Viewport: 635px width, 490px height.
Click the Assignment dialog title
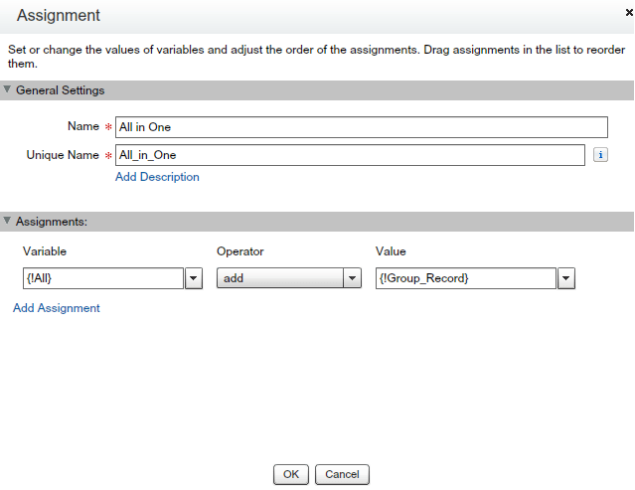coord(59,16)
